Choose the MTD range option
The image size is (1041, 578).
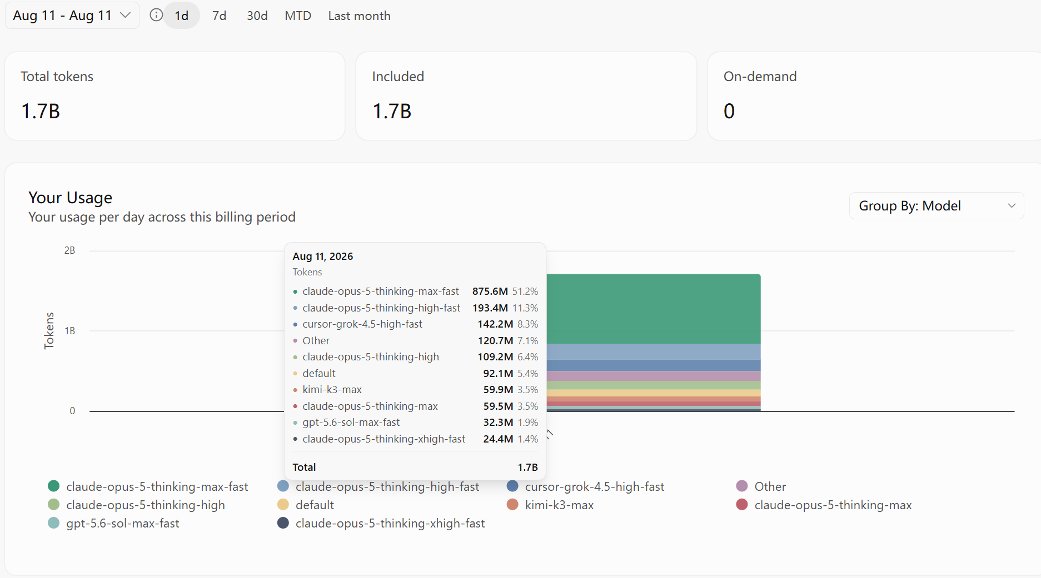(298, 16)
